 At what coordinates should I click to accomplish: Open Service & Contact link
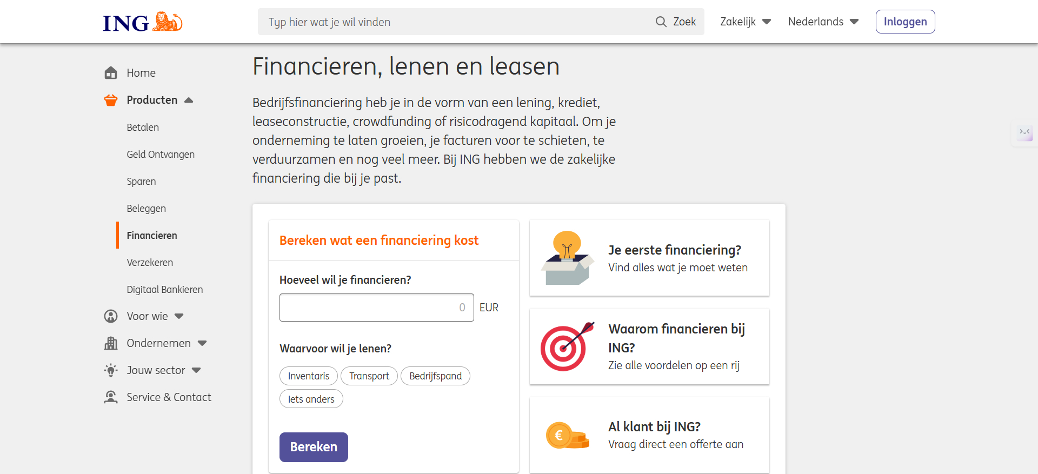[169, 397]
